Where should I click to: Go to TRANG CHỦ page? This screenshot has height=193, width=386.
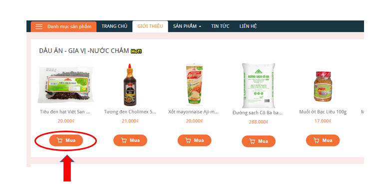click(x=114, y=26)
